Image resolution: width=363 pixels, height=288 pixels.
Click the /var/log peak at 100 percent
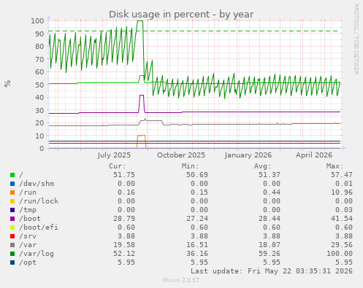click(140, 21)
